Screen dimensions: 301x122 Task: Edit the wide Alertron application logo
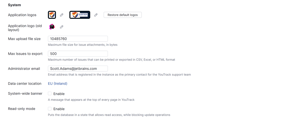click(x=96, y=15)
